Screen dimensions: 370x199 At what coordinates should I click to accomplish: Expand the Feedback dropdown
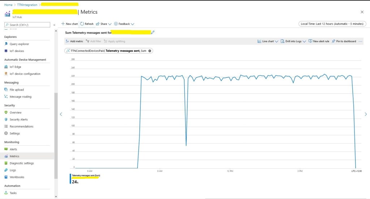pyautogui.click(x=124, y=24)
